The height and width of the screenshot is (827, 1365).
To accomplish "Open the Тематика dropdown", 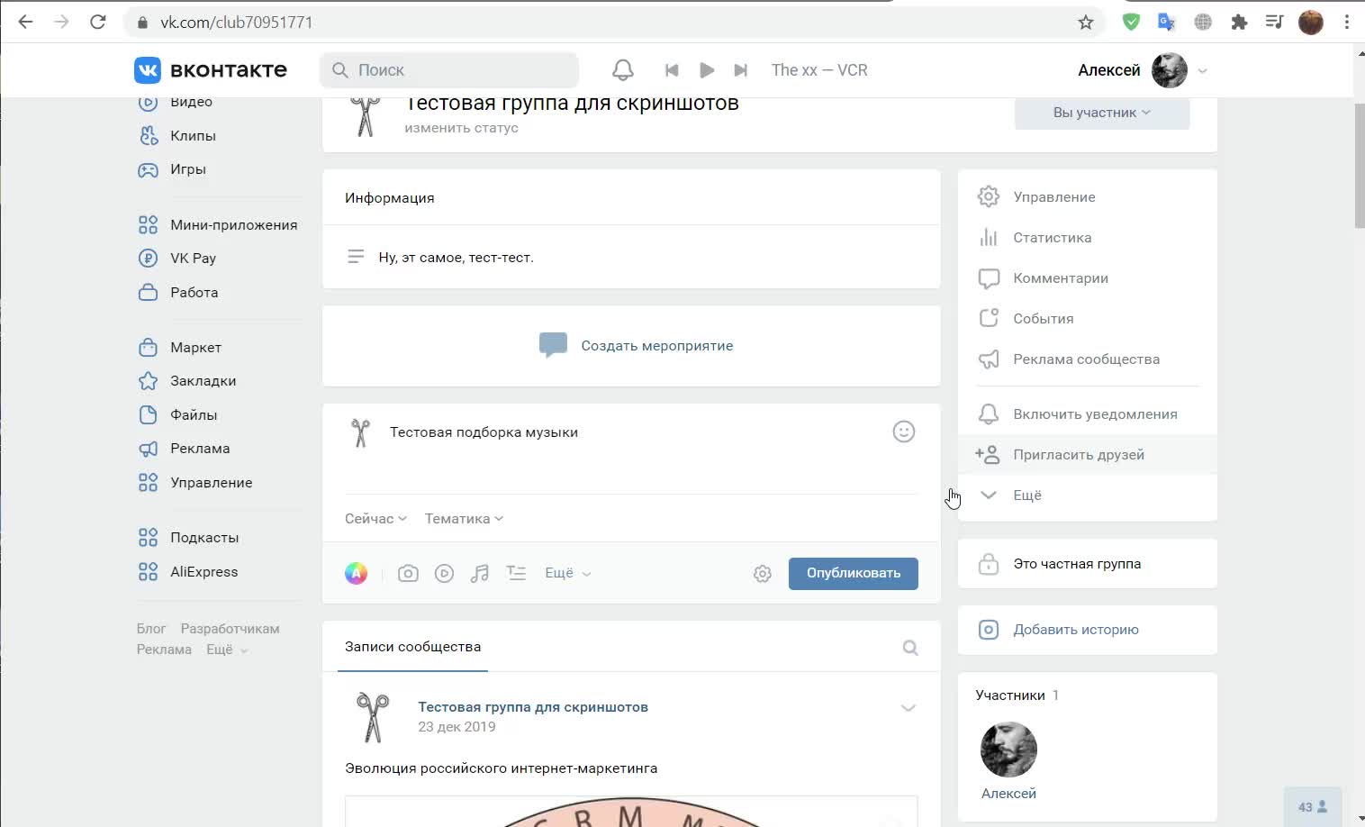I will click(x=464, y=519).
